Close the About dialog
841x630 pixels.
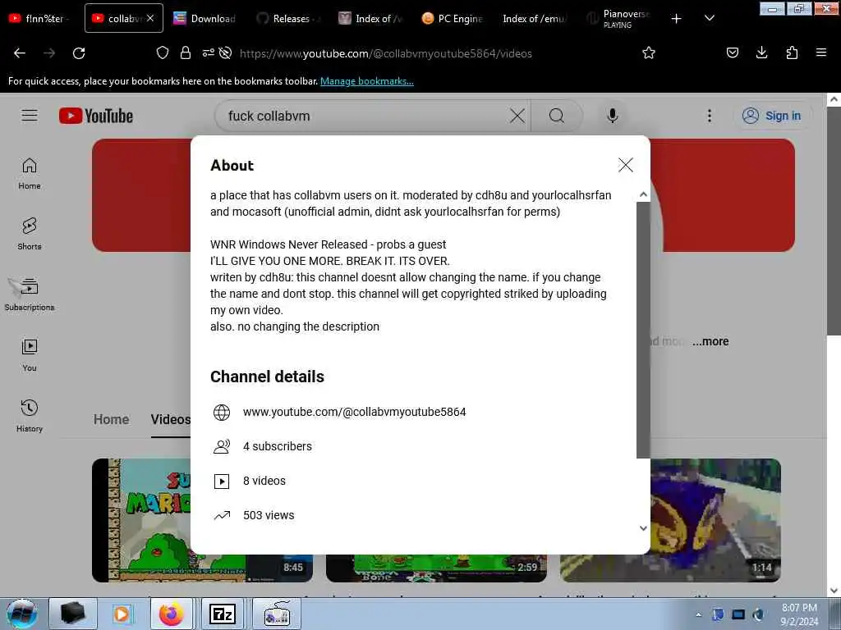pyautogui.click(x=625, y=165)
